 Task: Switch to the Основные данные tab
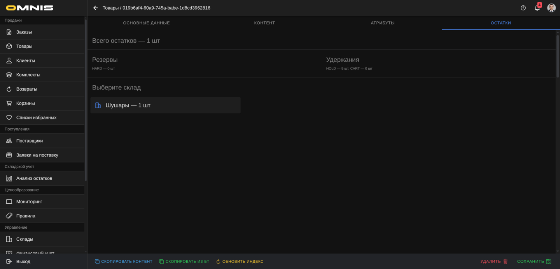click(146, 23)
